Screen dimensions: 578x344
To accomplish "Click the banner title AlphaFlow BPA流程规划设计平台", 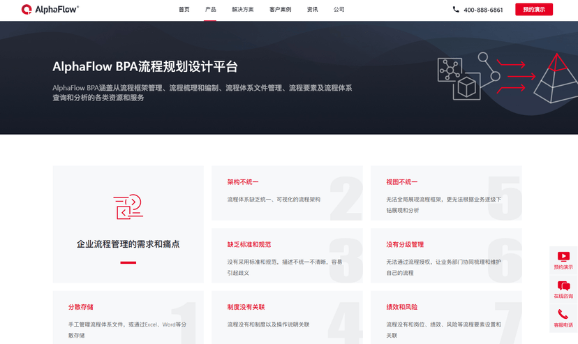I will click(x=145, y=67).
